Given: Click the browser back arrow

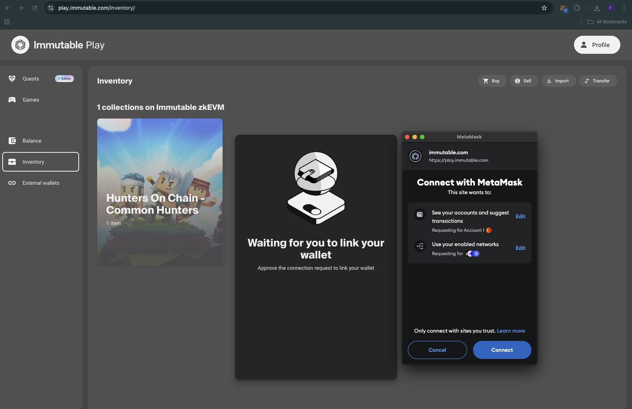Looking at the screenshot, I should tap(8, 8).
